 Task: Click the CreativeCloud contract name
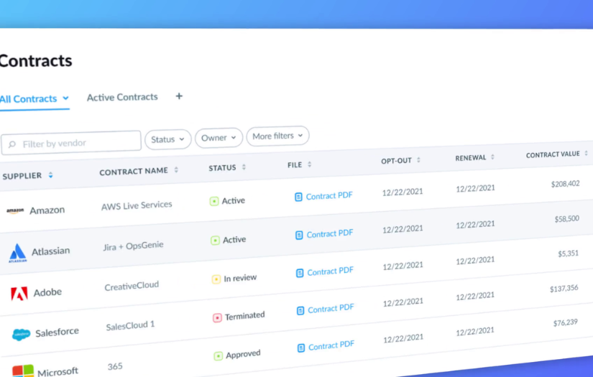point(132,286)
